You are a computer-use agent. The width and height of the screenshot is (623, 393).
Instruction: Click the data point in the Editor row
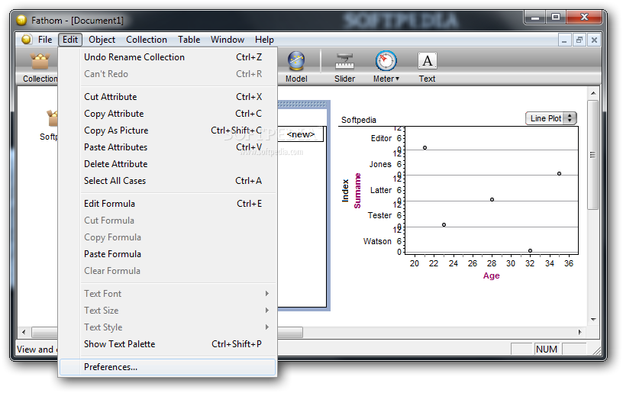tap(424, 148)
